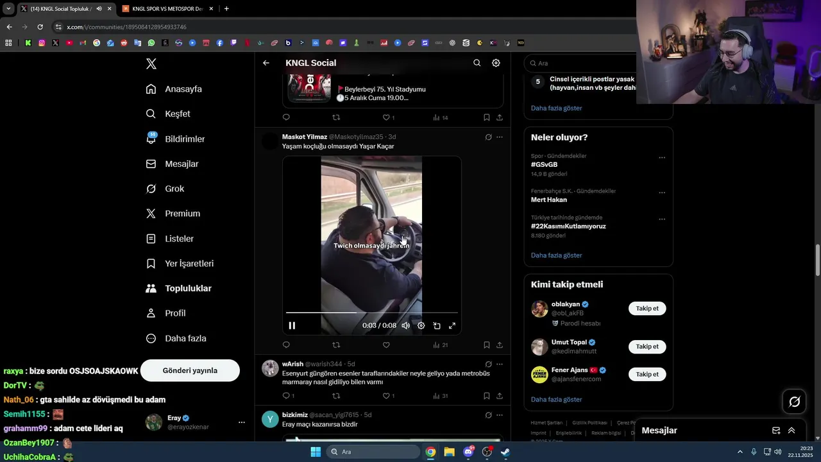The width and height of the screenshot is (821, 462).
Task: Open Mesajlar in sidebar
Action: click(172, 164)
